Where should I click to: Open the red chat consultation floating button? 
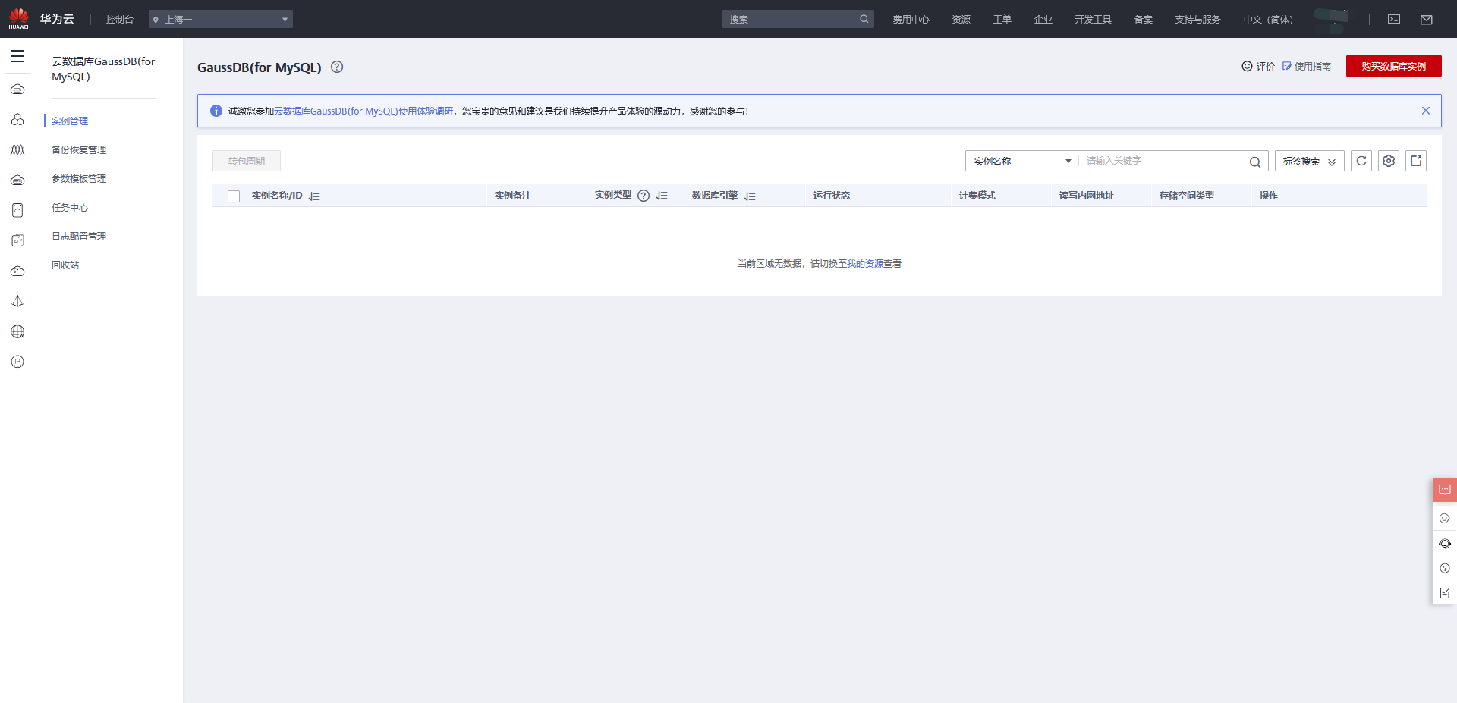click(x=1445, y=490)
